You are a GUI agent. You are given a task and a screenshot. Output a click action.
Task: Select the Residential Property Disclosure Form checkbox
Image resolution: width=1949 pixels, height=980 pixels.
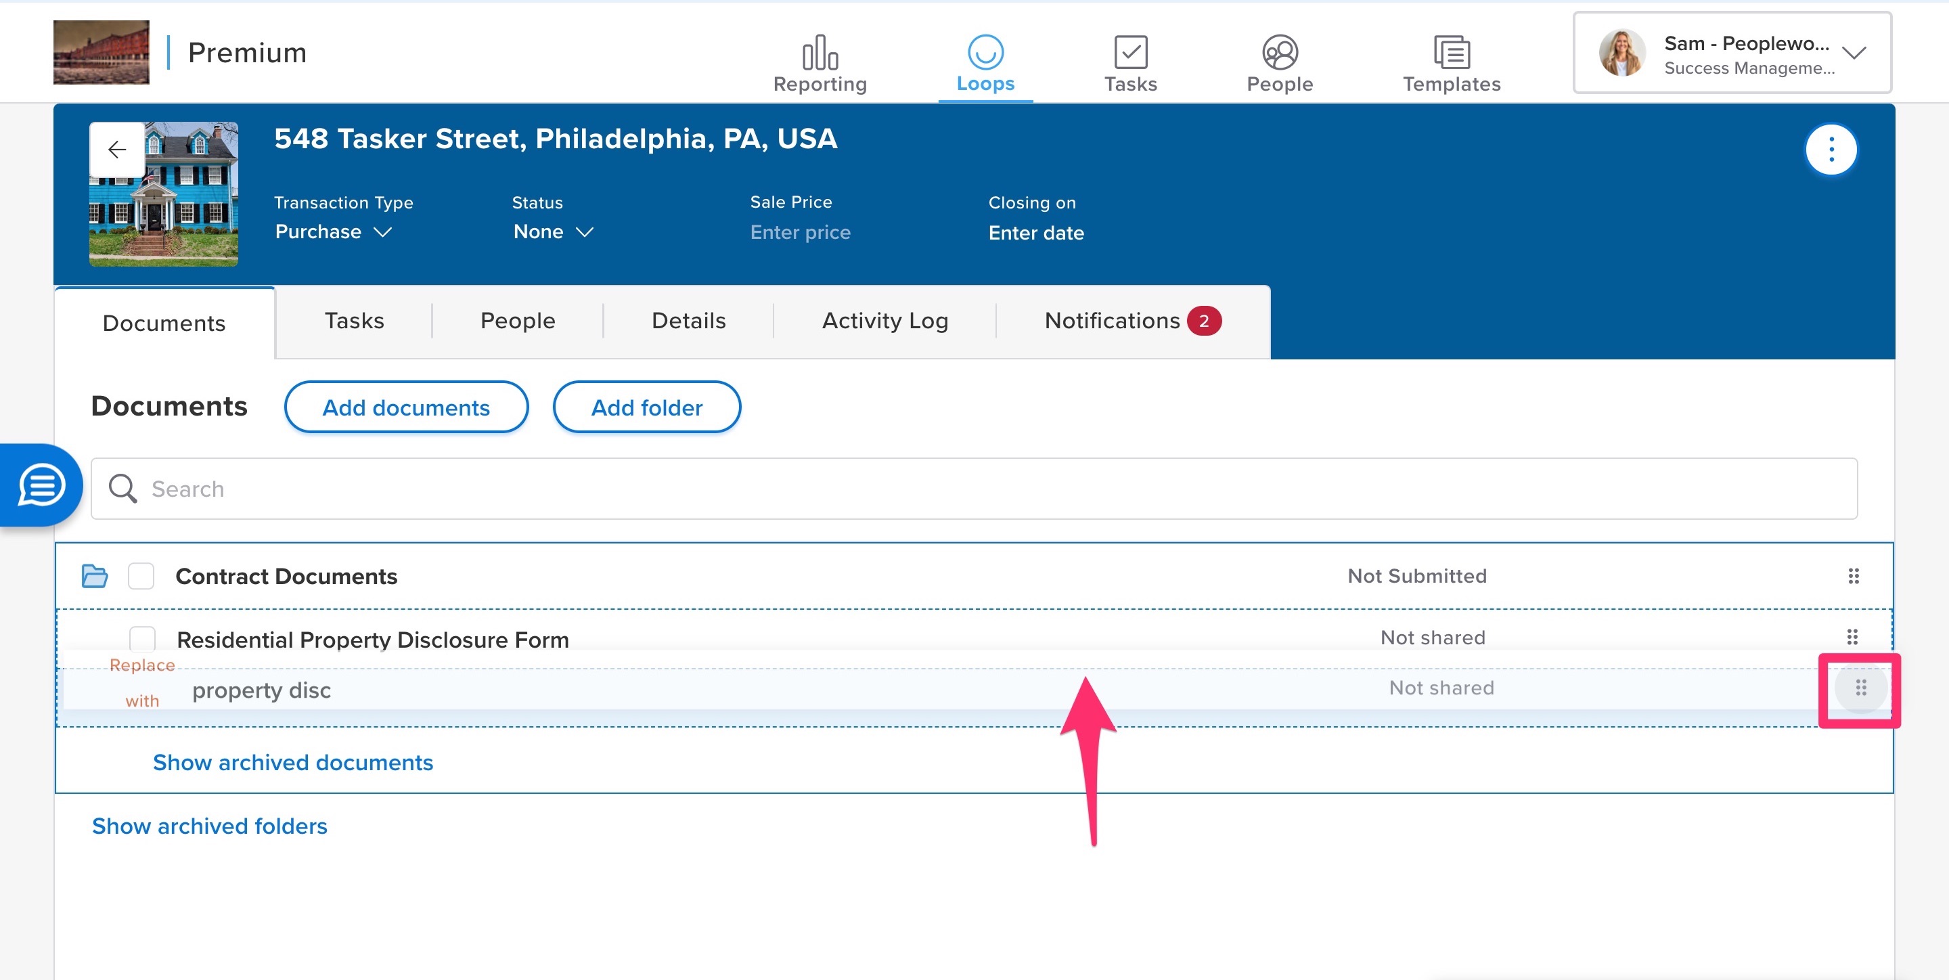click(x=142, y=639)
